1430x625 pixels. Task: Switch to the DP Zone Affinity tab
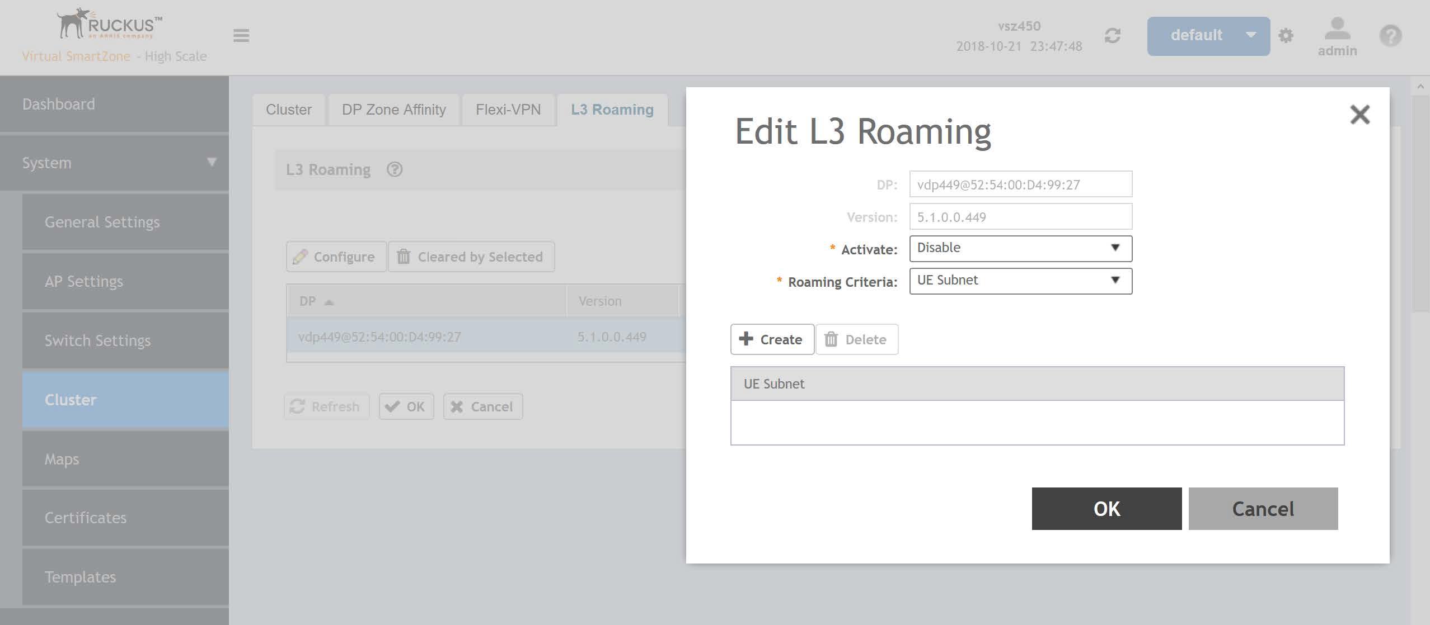pyautogui.click(x=393, y=110)
